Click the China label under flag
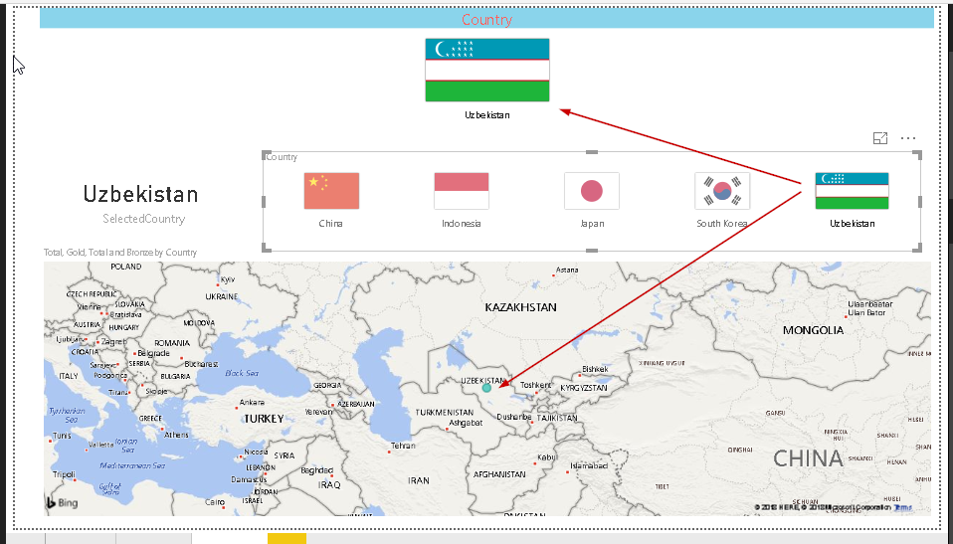Screen dimensions: 953x544 click(x=330, y=224)
